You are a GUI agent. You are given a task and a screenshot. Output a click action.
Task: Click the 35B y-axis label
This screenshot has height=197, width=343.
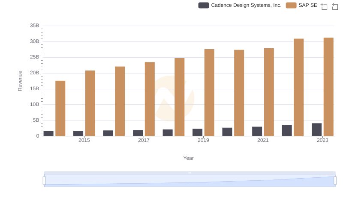(x=35, y=26)
